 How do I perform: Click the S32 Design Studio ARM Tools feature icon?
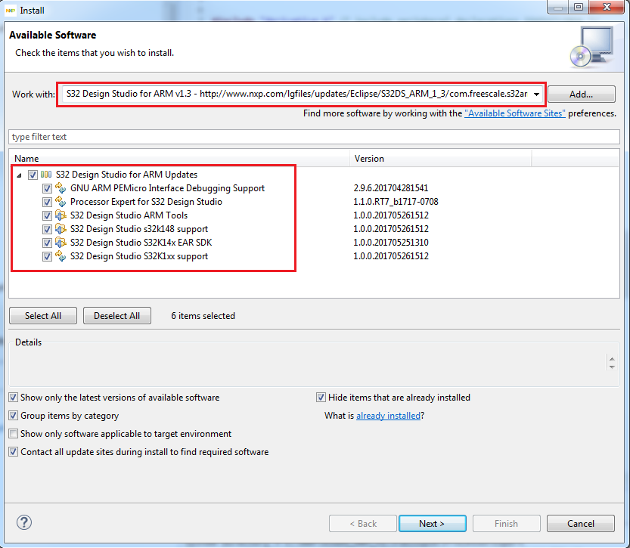coord(61,215)
